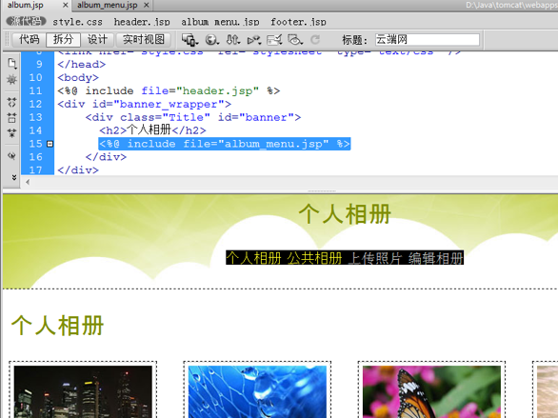The width and height of the screenshot is (558, 418).
Task: Close the album.jsp tab
Action: click(x=65, y=5)
